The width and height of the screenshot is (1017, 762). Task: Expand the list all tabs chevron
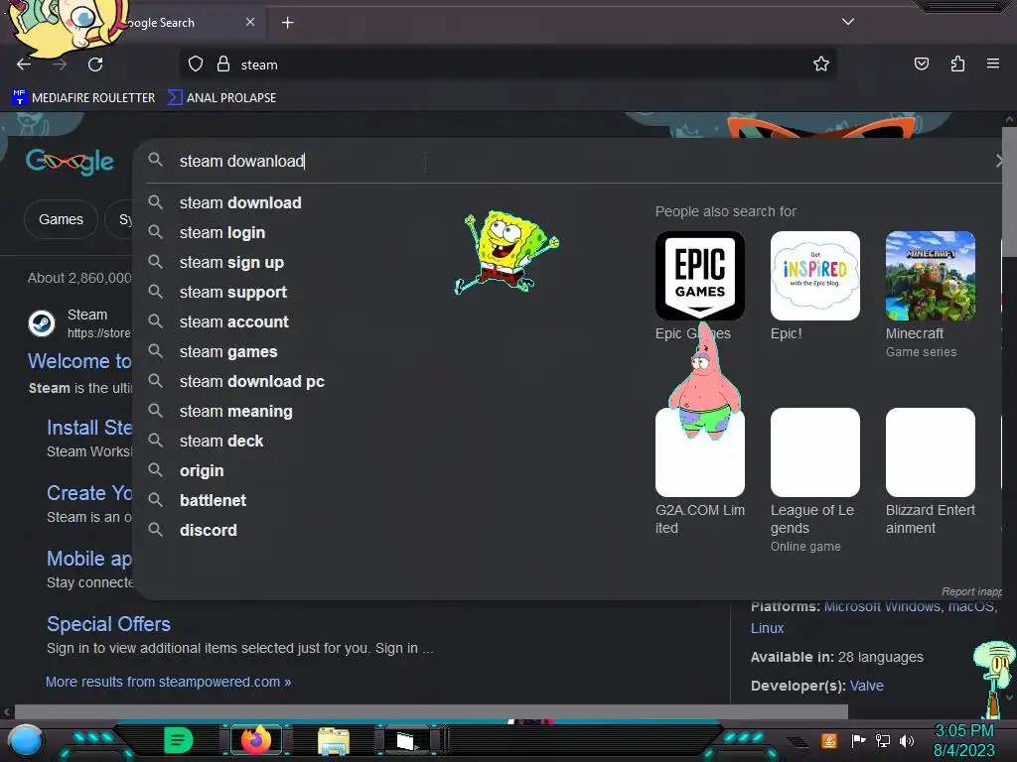pyautogui.click(x=848, y=22)
